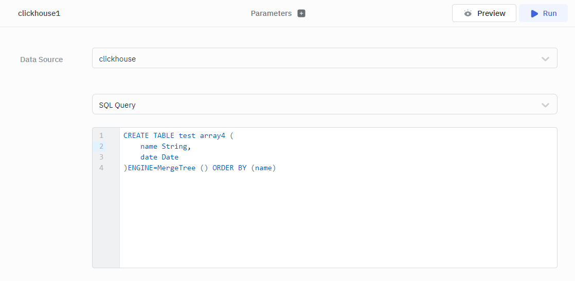Click the eye icon in Preview

468,13
